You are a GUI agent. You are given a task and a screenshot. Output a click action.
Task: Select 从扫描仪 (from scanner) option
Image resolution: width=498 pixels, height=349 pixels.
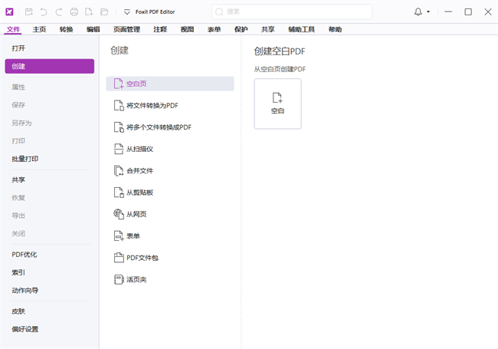[139, 149]
